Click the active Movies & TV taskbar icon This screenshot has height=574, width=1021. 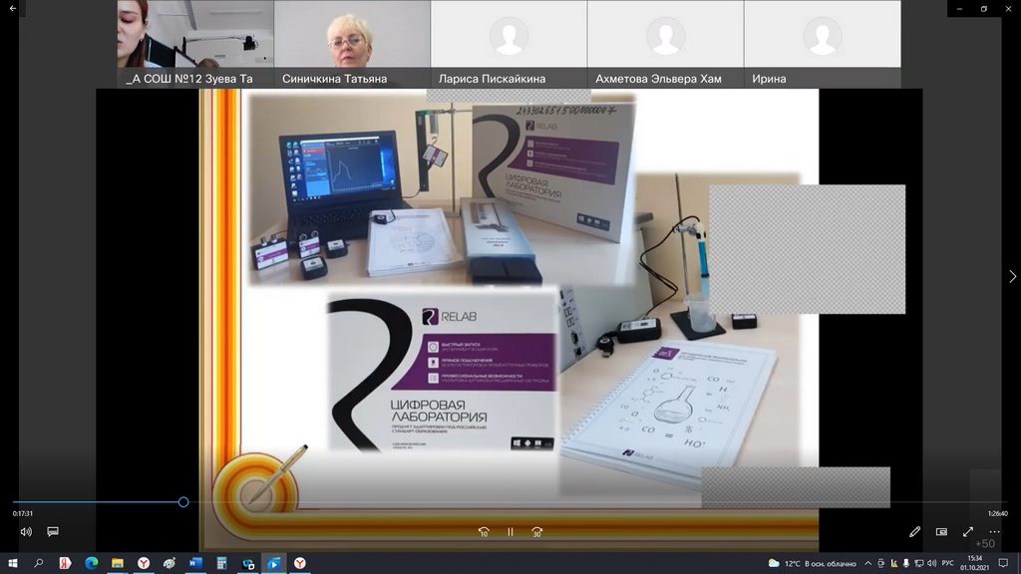tap(274, 563)
